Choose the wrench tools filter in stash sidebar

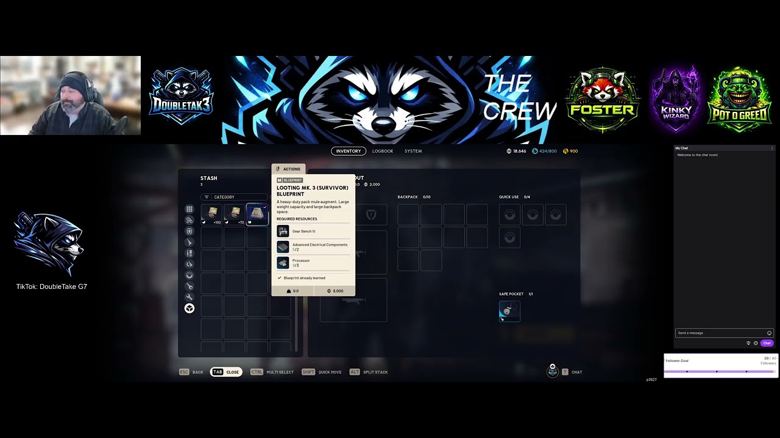pos(190,297)
